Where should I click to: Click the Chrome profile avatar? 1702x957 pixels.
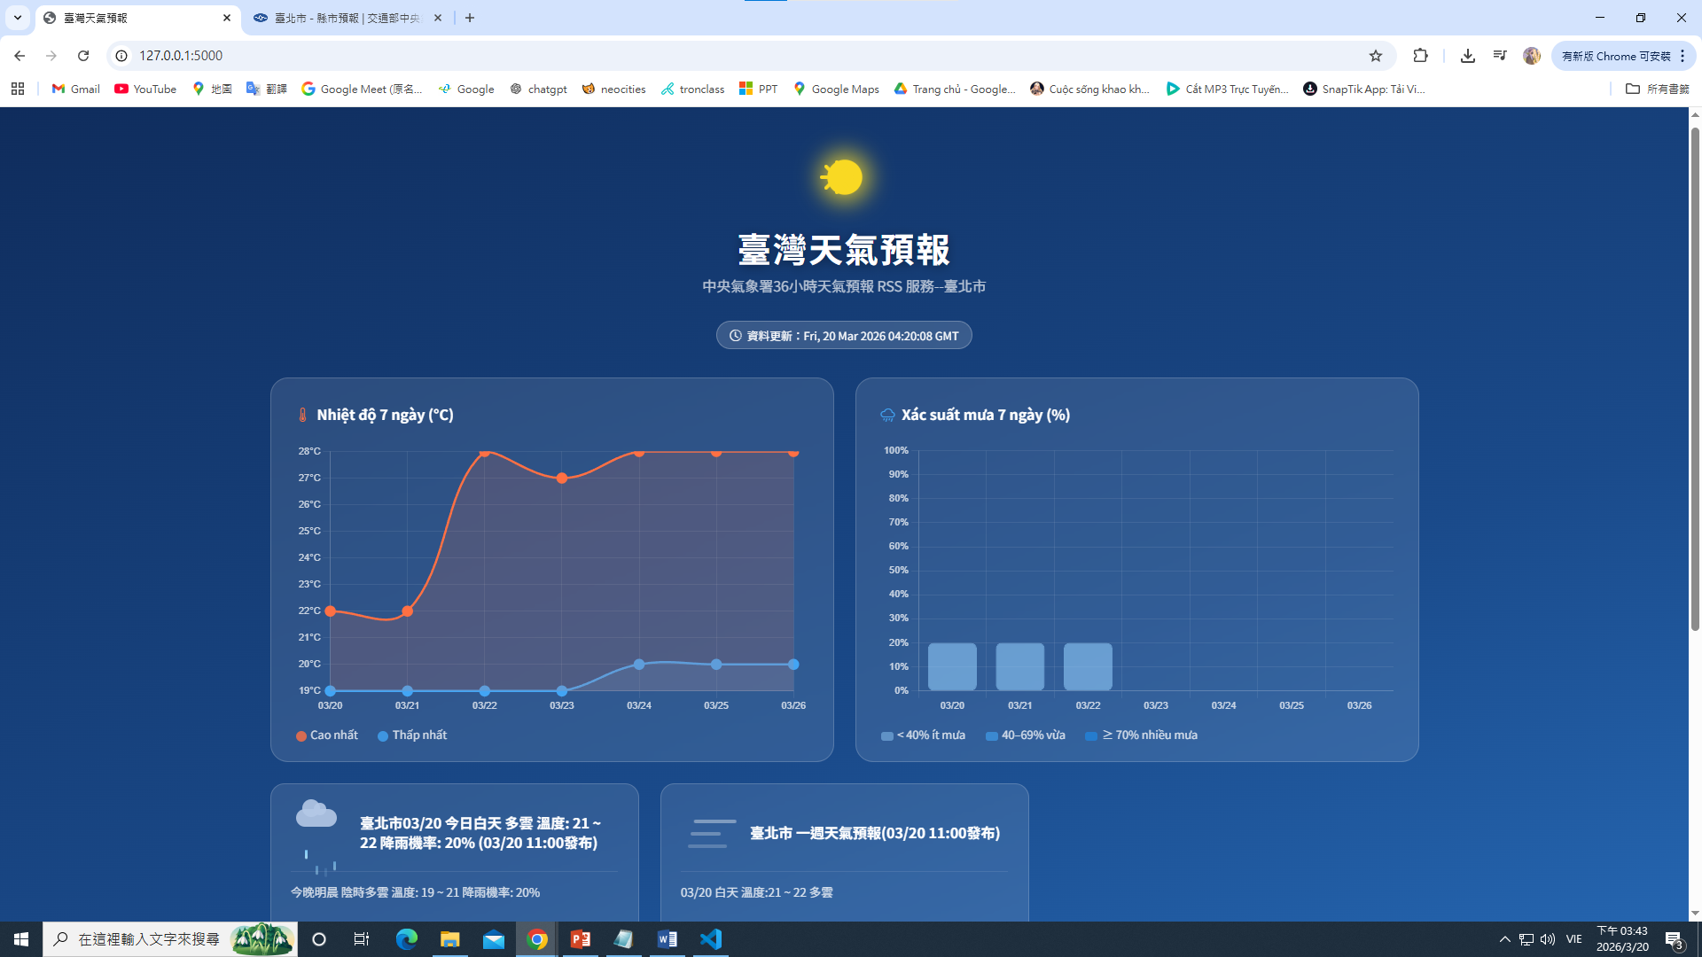pos(1531,56)
